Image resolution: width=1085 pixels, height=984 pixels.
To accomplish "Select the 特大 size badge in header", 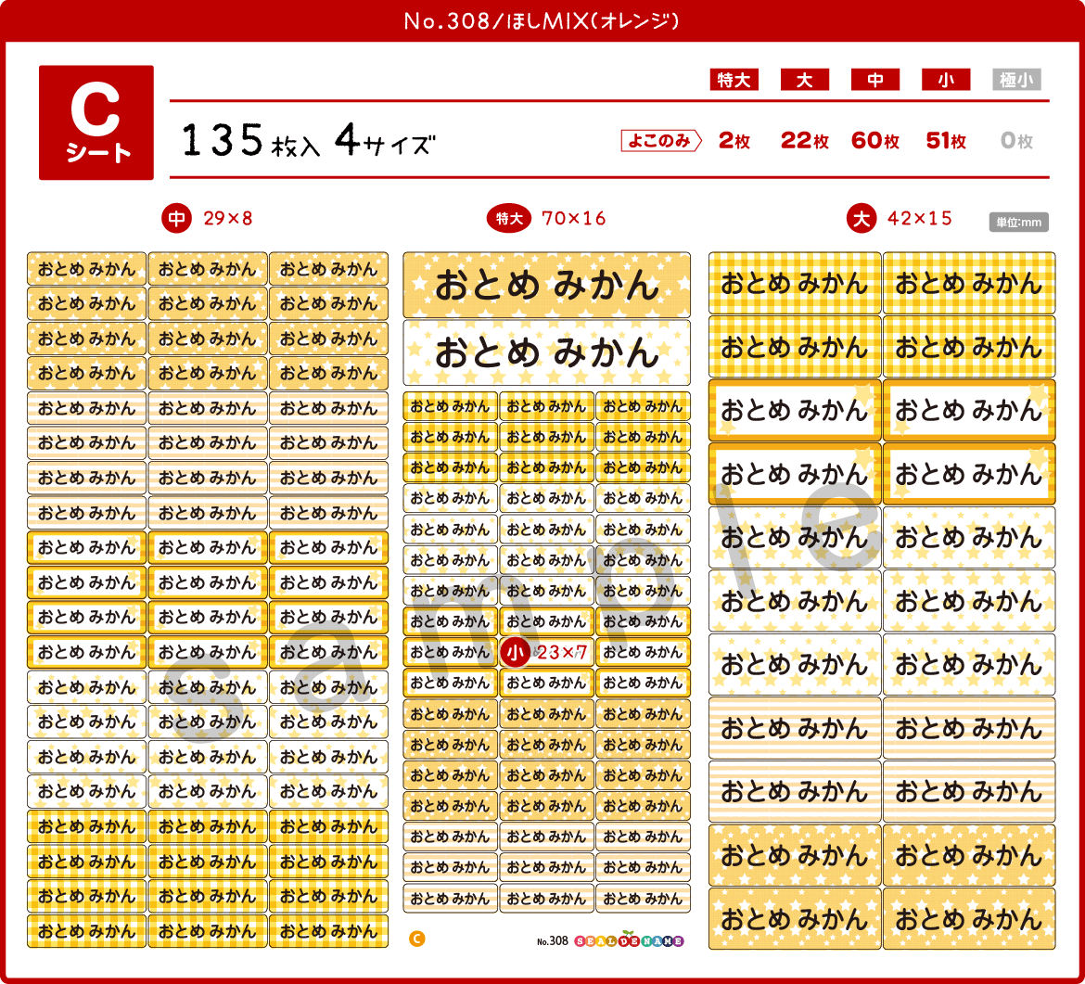I will point(734,80).
